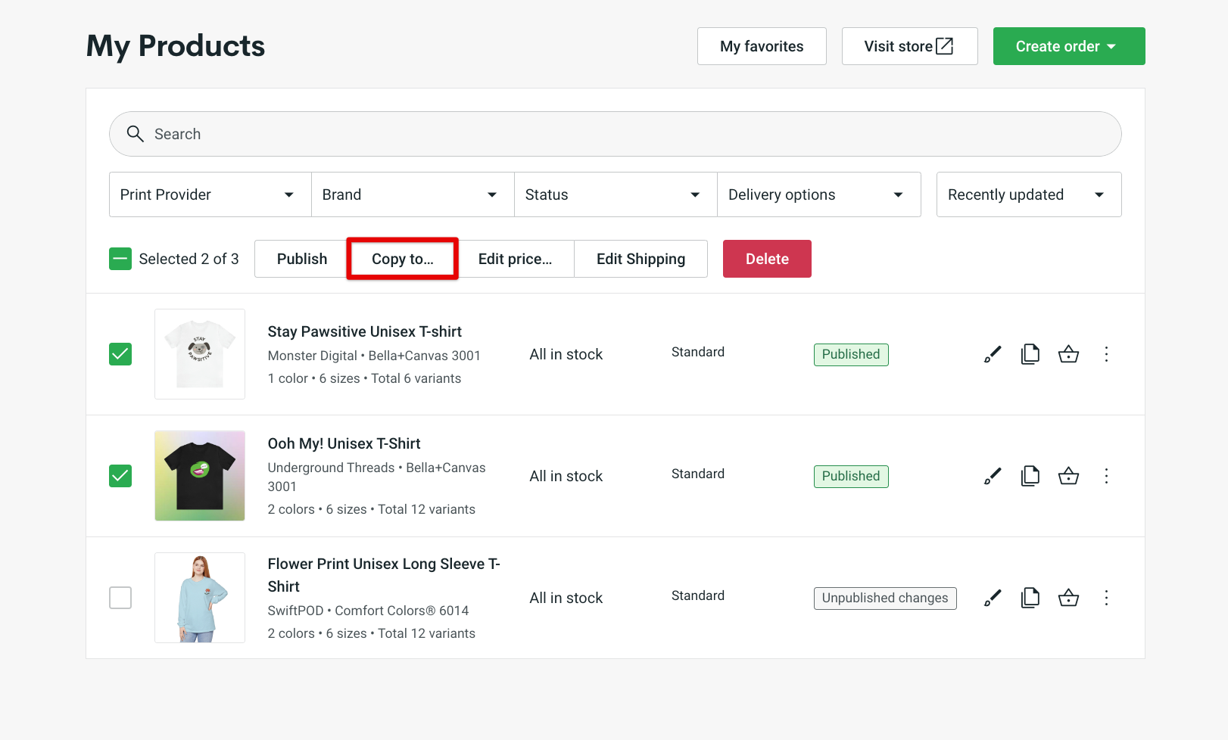
Task: Open the Print Provider dropdown
Action: tap(209, 194)
